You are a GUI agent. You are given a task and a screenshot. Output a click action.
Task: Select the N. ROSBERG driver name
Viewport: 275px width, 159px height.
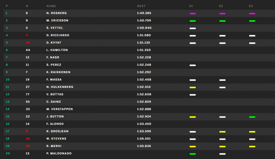(x=56, y=13)
